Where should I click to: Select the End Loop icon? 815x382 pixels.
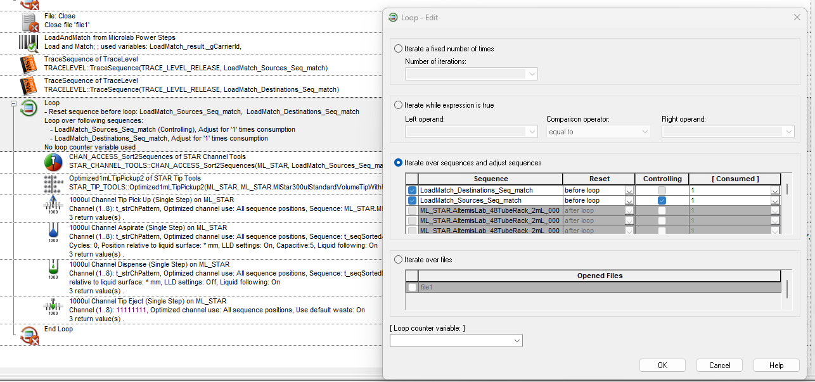(29, 335)
